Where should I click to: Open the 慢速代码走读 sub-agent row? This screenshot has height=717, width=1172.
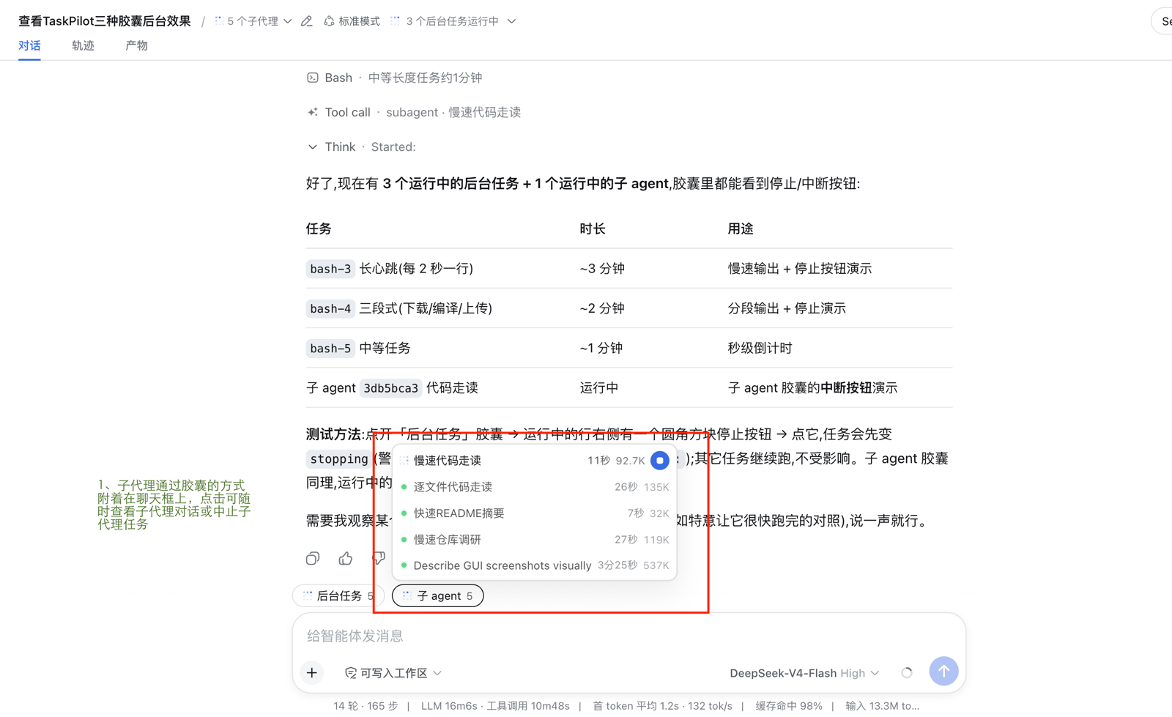(535, 461)
